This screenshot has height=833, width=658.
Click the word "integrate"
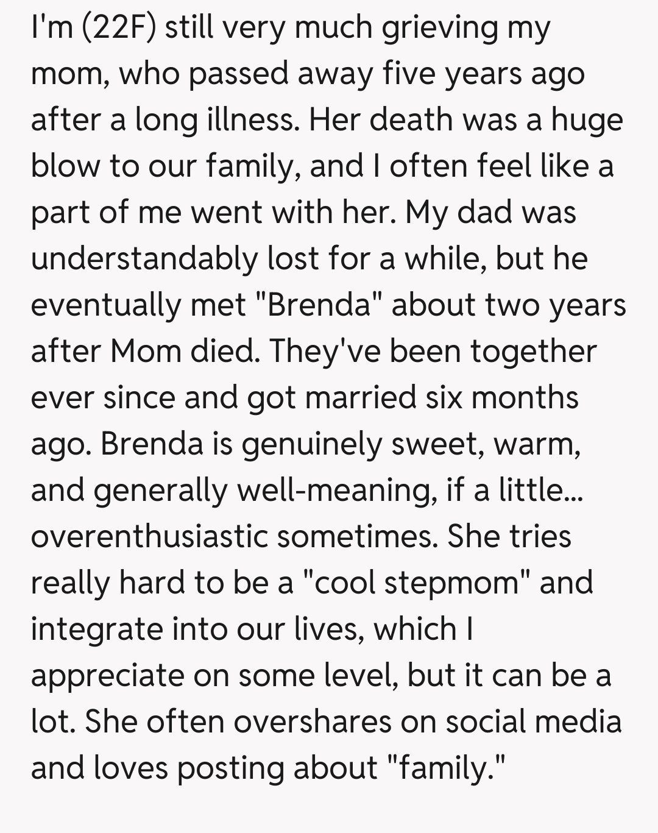96,629
